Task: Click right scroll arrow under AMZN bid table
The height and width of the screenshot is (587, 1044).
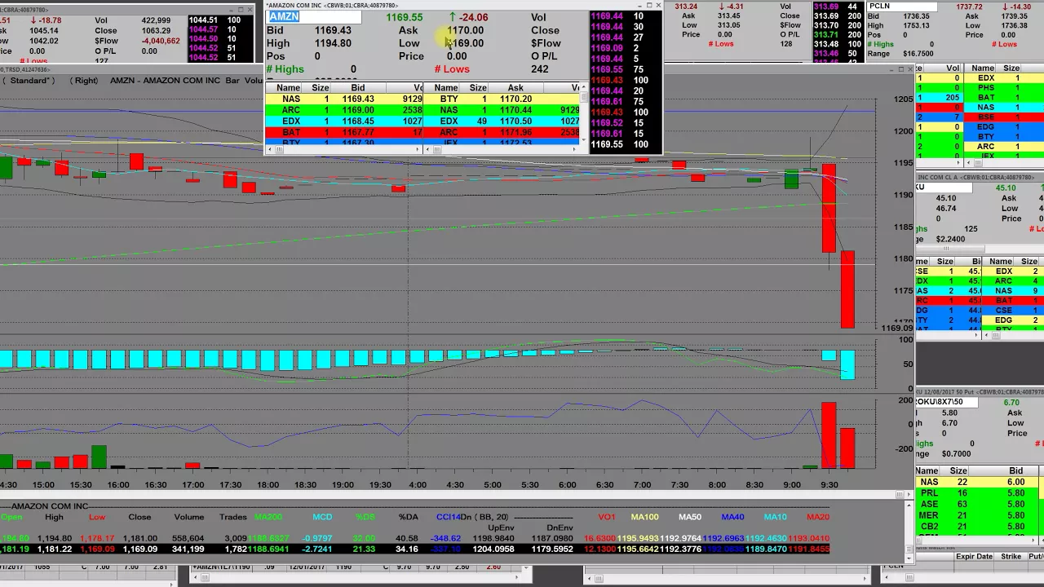Action: coord(418,149)
